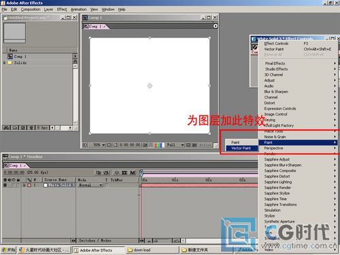This screenshot has width=340, height=255.
Task: Click the region of interest icon
Action: [x=188, y=145]
